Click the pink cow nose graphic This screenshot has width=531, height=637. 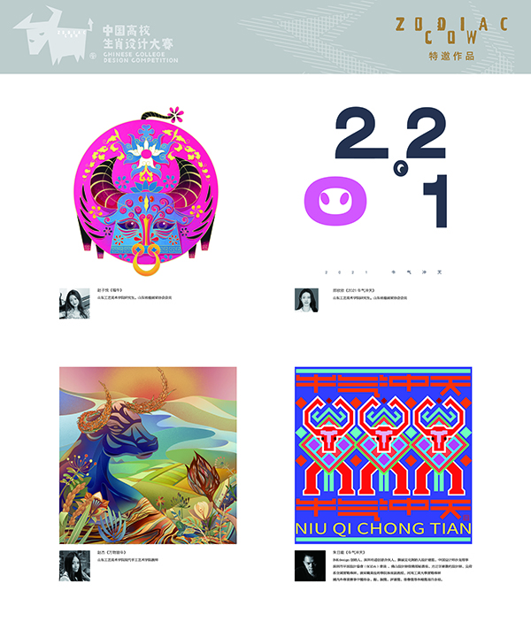[335, 201]
